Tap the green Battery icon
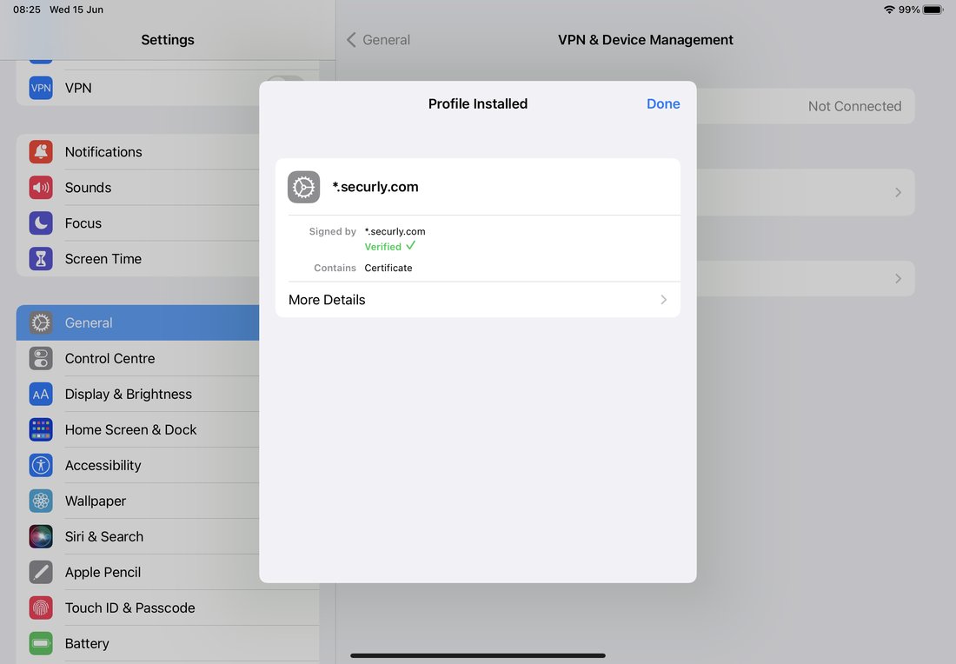956x664 pixels. pyautogui.click(x=41, y=644)
